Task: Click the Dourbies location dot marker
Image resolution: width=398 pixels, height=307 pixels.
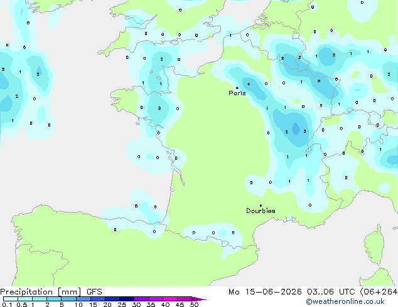Action: 261,206
